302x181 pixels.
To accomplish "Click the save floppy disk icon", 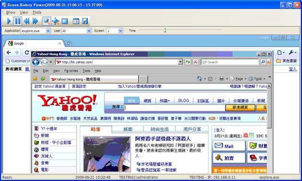I will click(85, 21).
